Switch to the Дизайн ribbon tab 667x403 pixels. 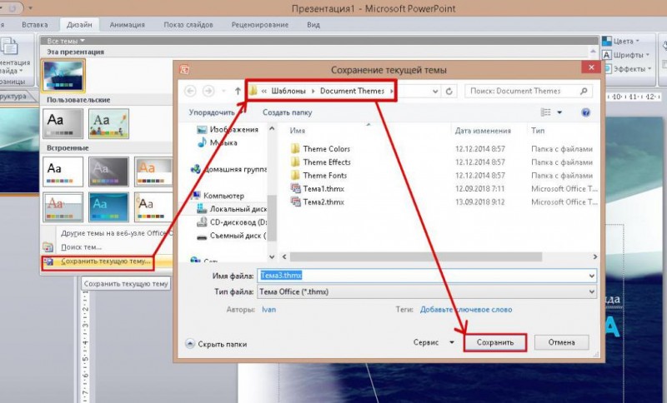pyautogui.click(x=79, y=25)
